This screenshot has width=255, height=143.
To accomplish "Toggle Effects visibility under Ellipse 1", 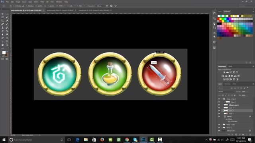I will point(227,119).
